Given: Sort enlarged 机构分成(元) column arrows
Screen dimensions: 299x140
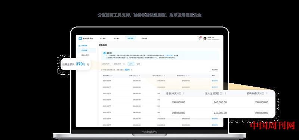Looking at the screenshot, I should pyautogui.click(x=267, y=94).
